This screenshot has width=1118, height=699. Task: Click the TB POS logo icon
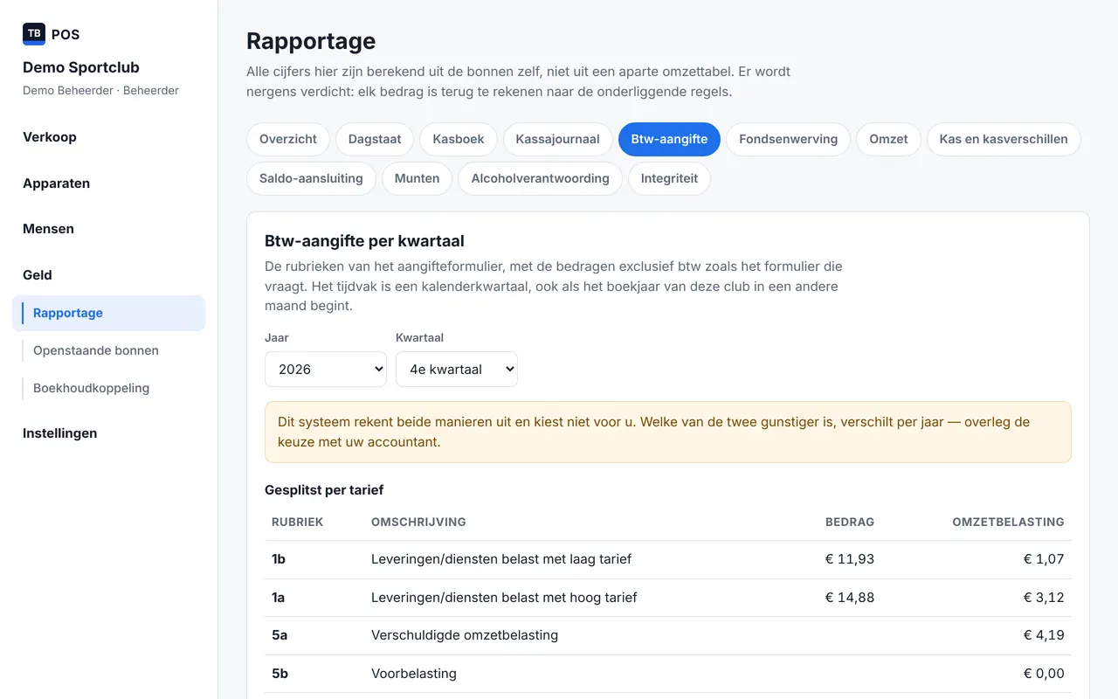pyautogui.click(x=34, y=34)
